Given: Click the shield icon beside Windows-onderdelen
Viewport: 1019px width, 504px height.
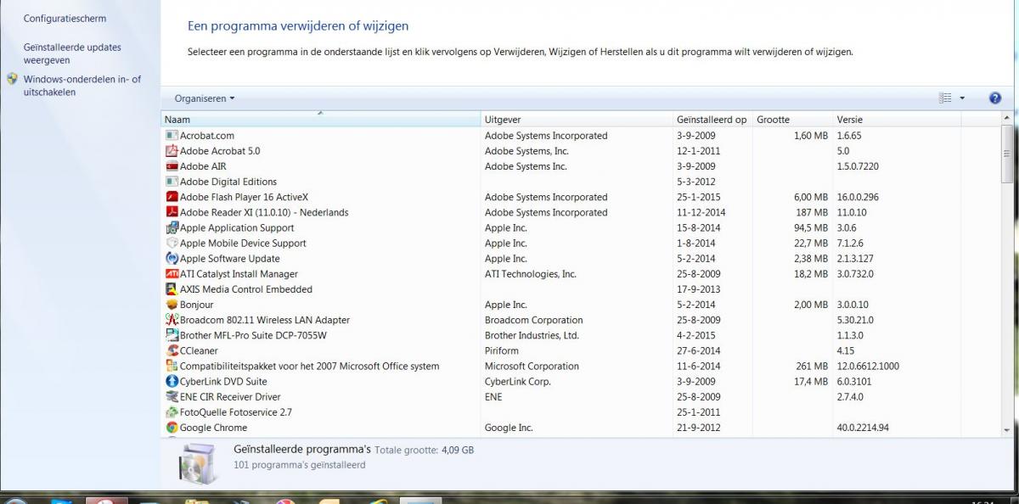Looking at the screenshot, I should [x=12, y=79].
